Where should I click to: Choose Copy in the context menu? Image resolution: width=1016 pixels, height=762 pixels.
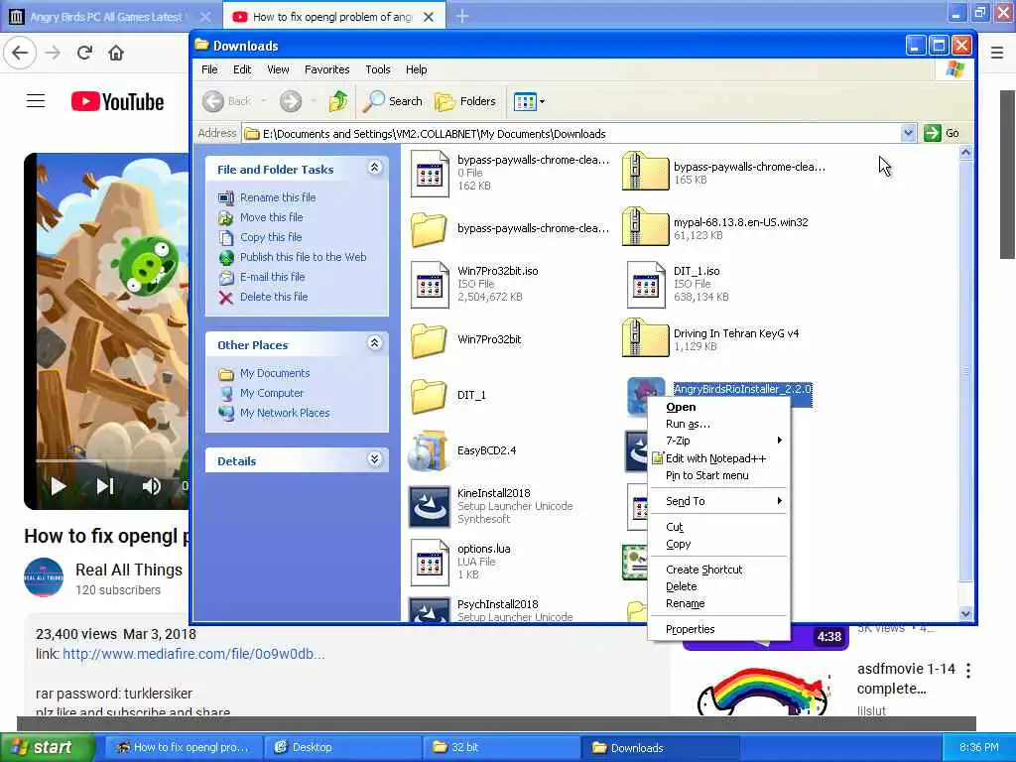click(x=719, y=544)
